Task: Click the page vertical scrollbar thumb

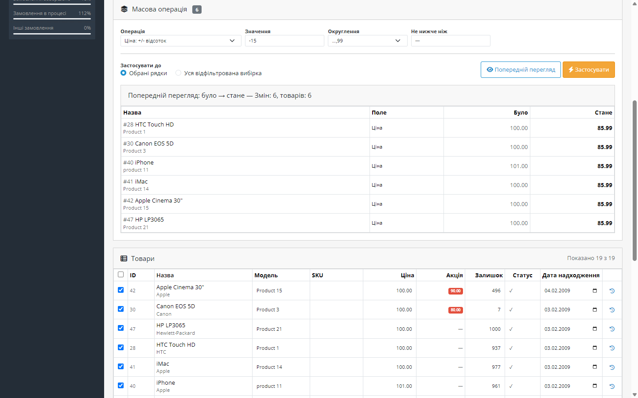Action: point(634,180)
